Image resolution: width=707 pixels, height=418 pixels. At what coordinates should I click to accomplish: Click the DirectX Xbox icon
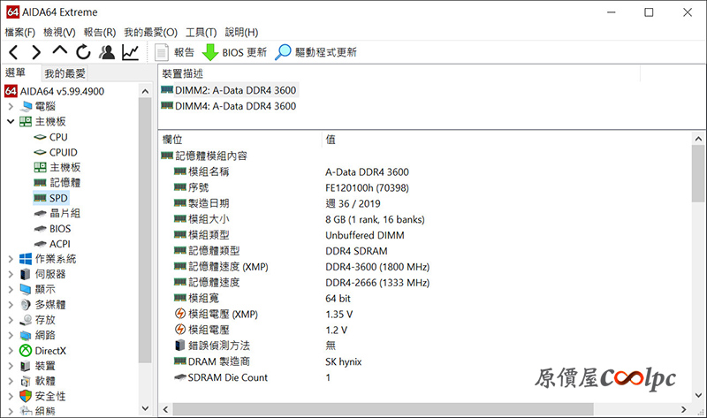pyautogui.click(x=26, y=350)
